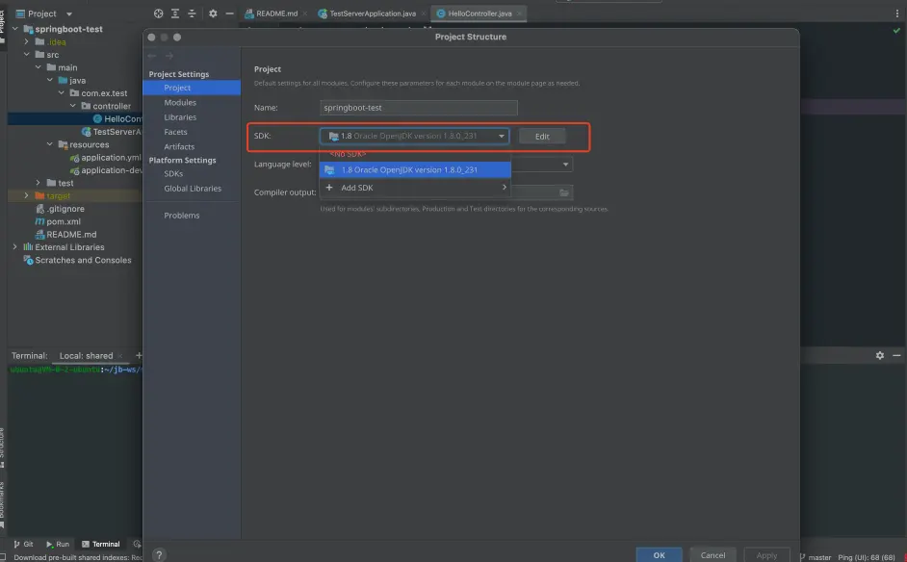Open the Problems section

point(182,216)
